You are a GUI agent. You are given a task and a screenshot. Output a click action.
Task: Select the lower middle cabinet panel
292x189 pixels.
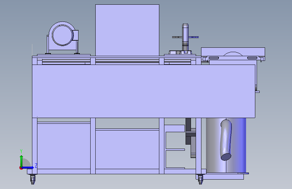(x=127, y=150)
